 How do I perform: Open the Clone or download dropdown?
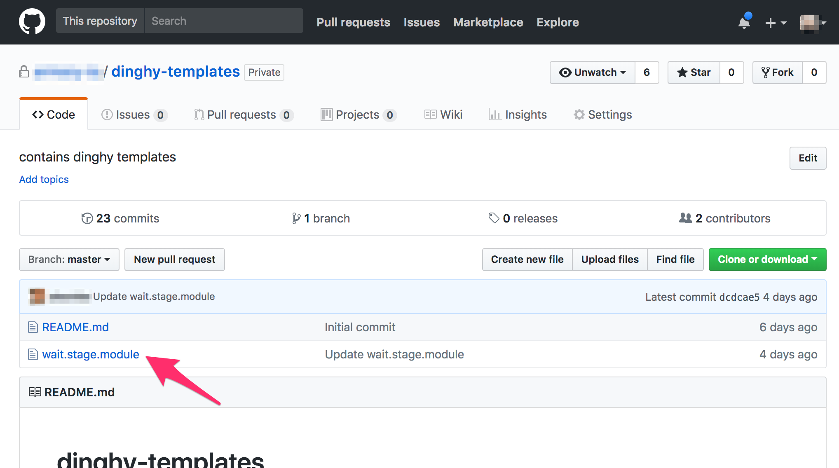(767, 260)
